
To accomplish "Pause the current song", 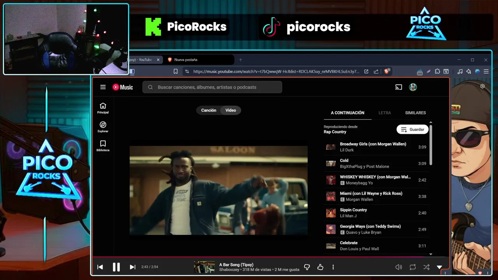I will click(x=116, y=267).
